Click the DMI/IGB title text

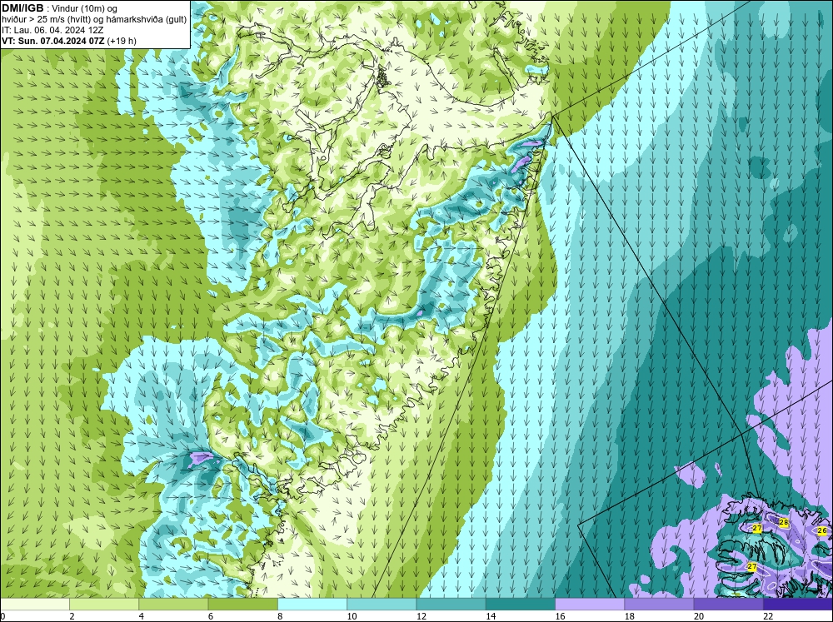pos(22,8)
